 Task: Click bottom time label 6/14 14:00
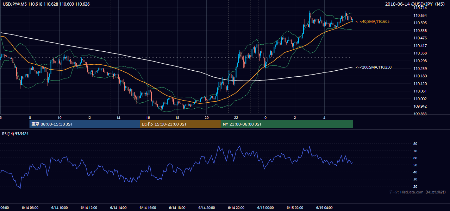click(119, 208)
